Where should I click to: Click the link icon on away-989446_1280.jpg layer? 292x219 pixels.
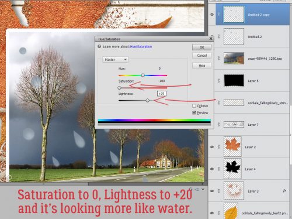tap(218, 58)
